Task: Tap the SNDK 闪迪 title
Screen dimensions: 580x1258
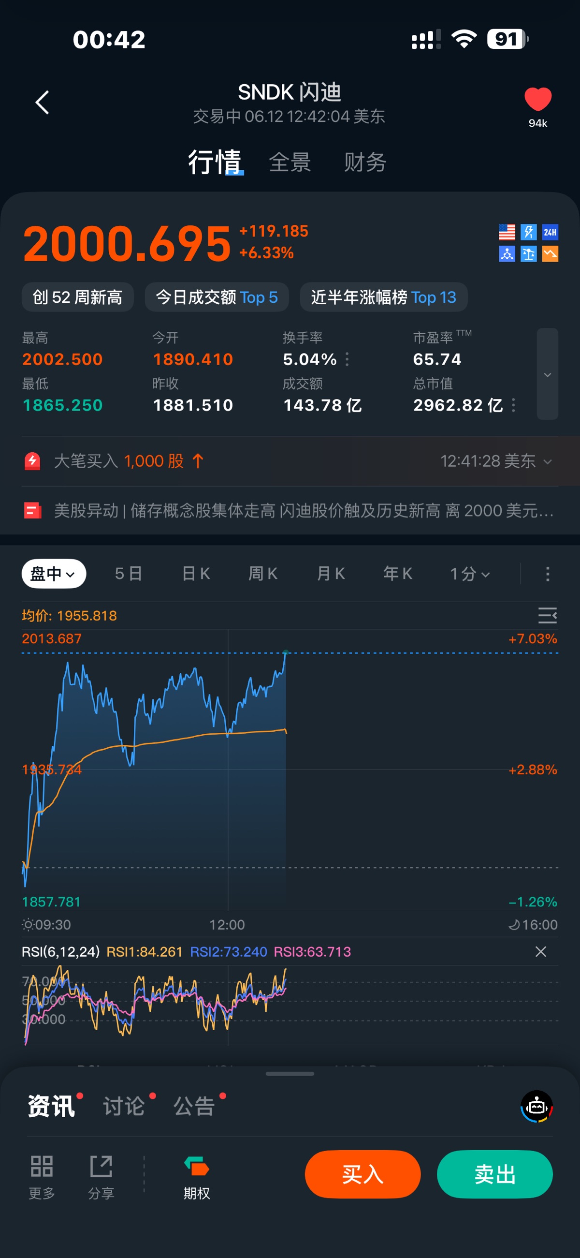Action: 290,92
